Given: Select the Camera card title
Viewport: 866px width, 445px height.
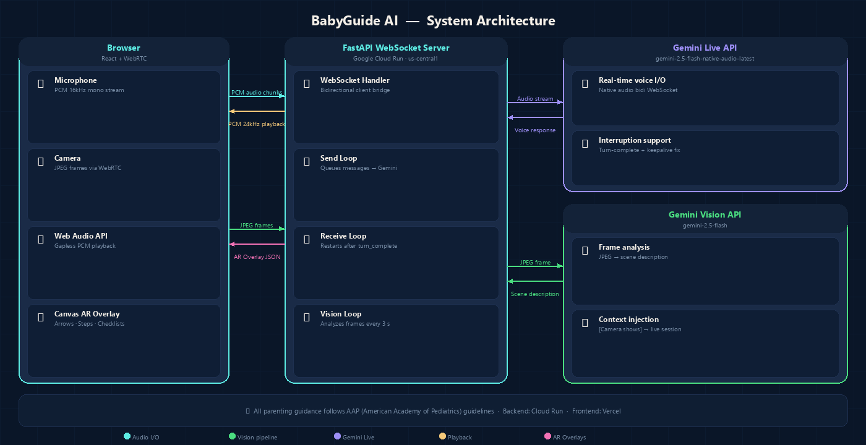Looking at the screenshot, I should coord(67,158).
